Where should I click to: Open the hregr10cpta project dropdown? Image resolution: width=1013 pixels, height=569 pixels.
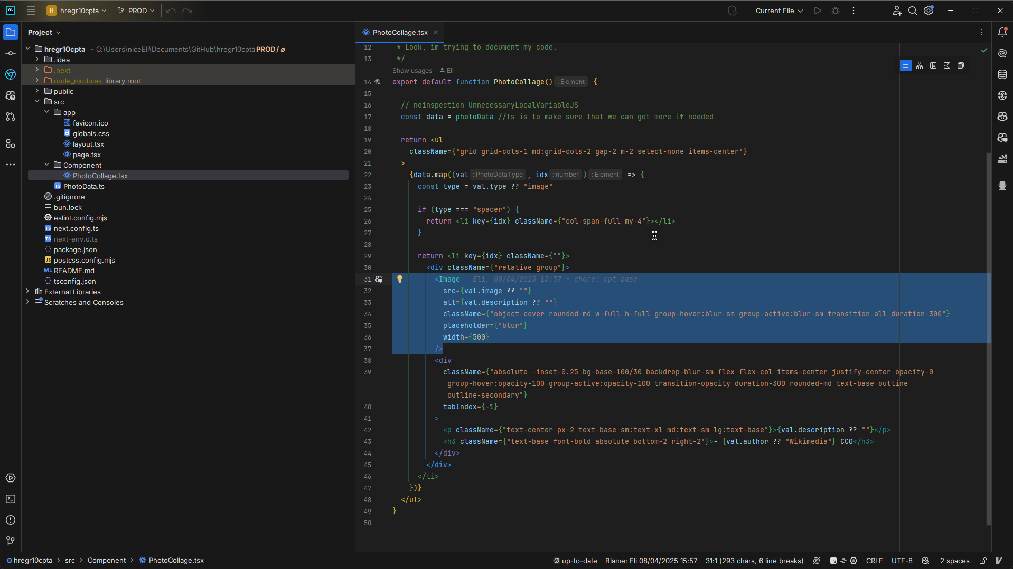click(x=77, y=11)
